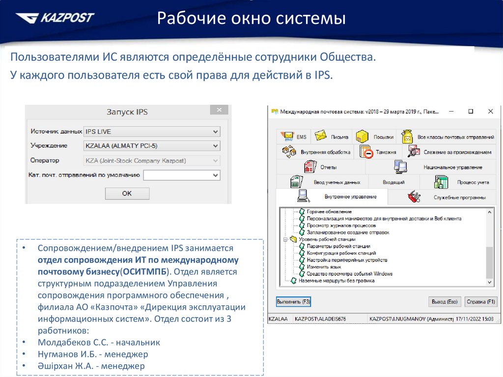
Task: Click OK in the Запуск IPS dialog
Action: 127,193
